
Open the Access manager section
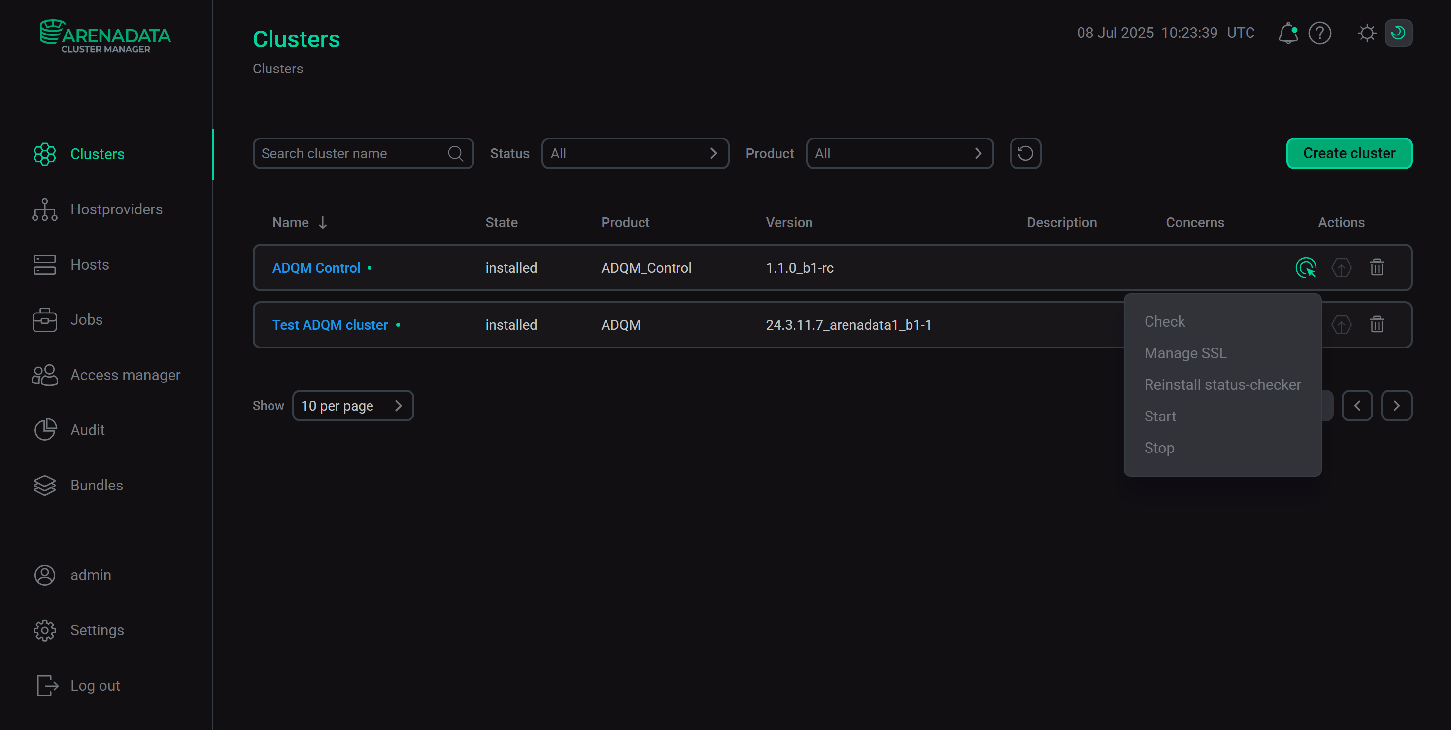(x=125, y=374)
